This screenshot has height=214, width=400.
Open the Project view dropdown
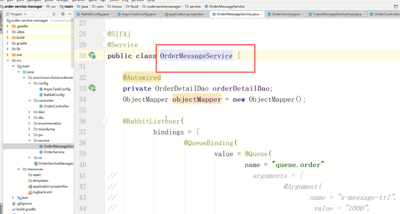coord(16,14)
